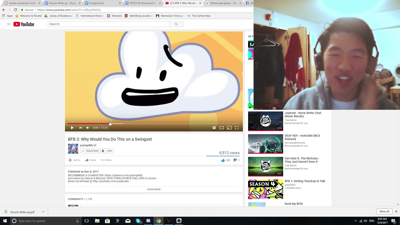
Task: Open Task View on the taskbar
Action: pyautogui.click(x=87, y=221)
